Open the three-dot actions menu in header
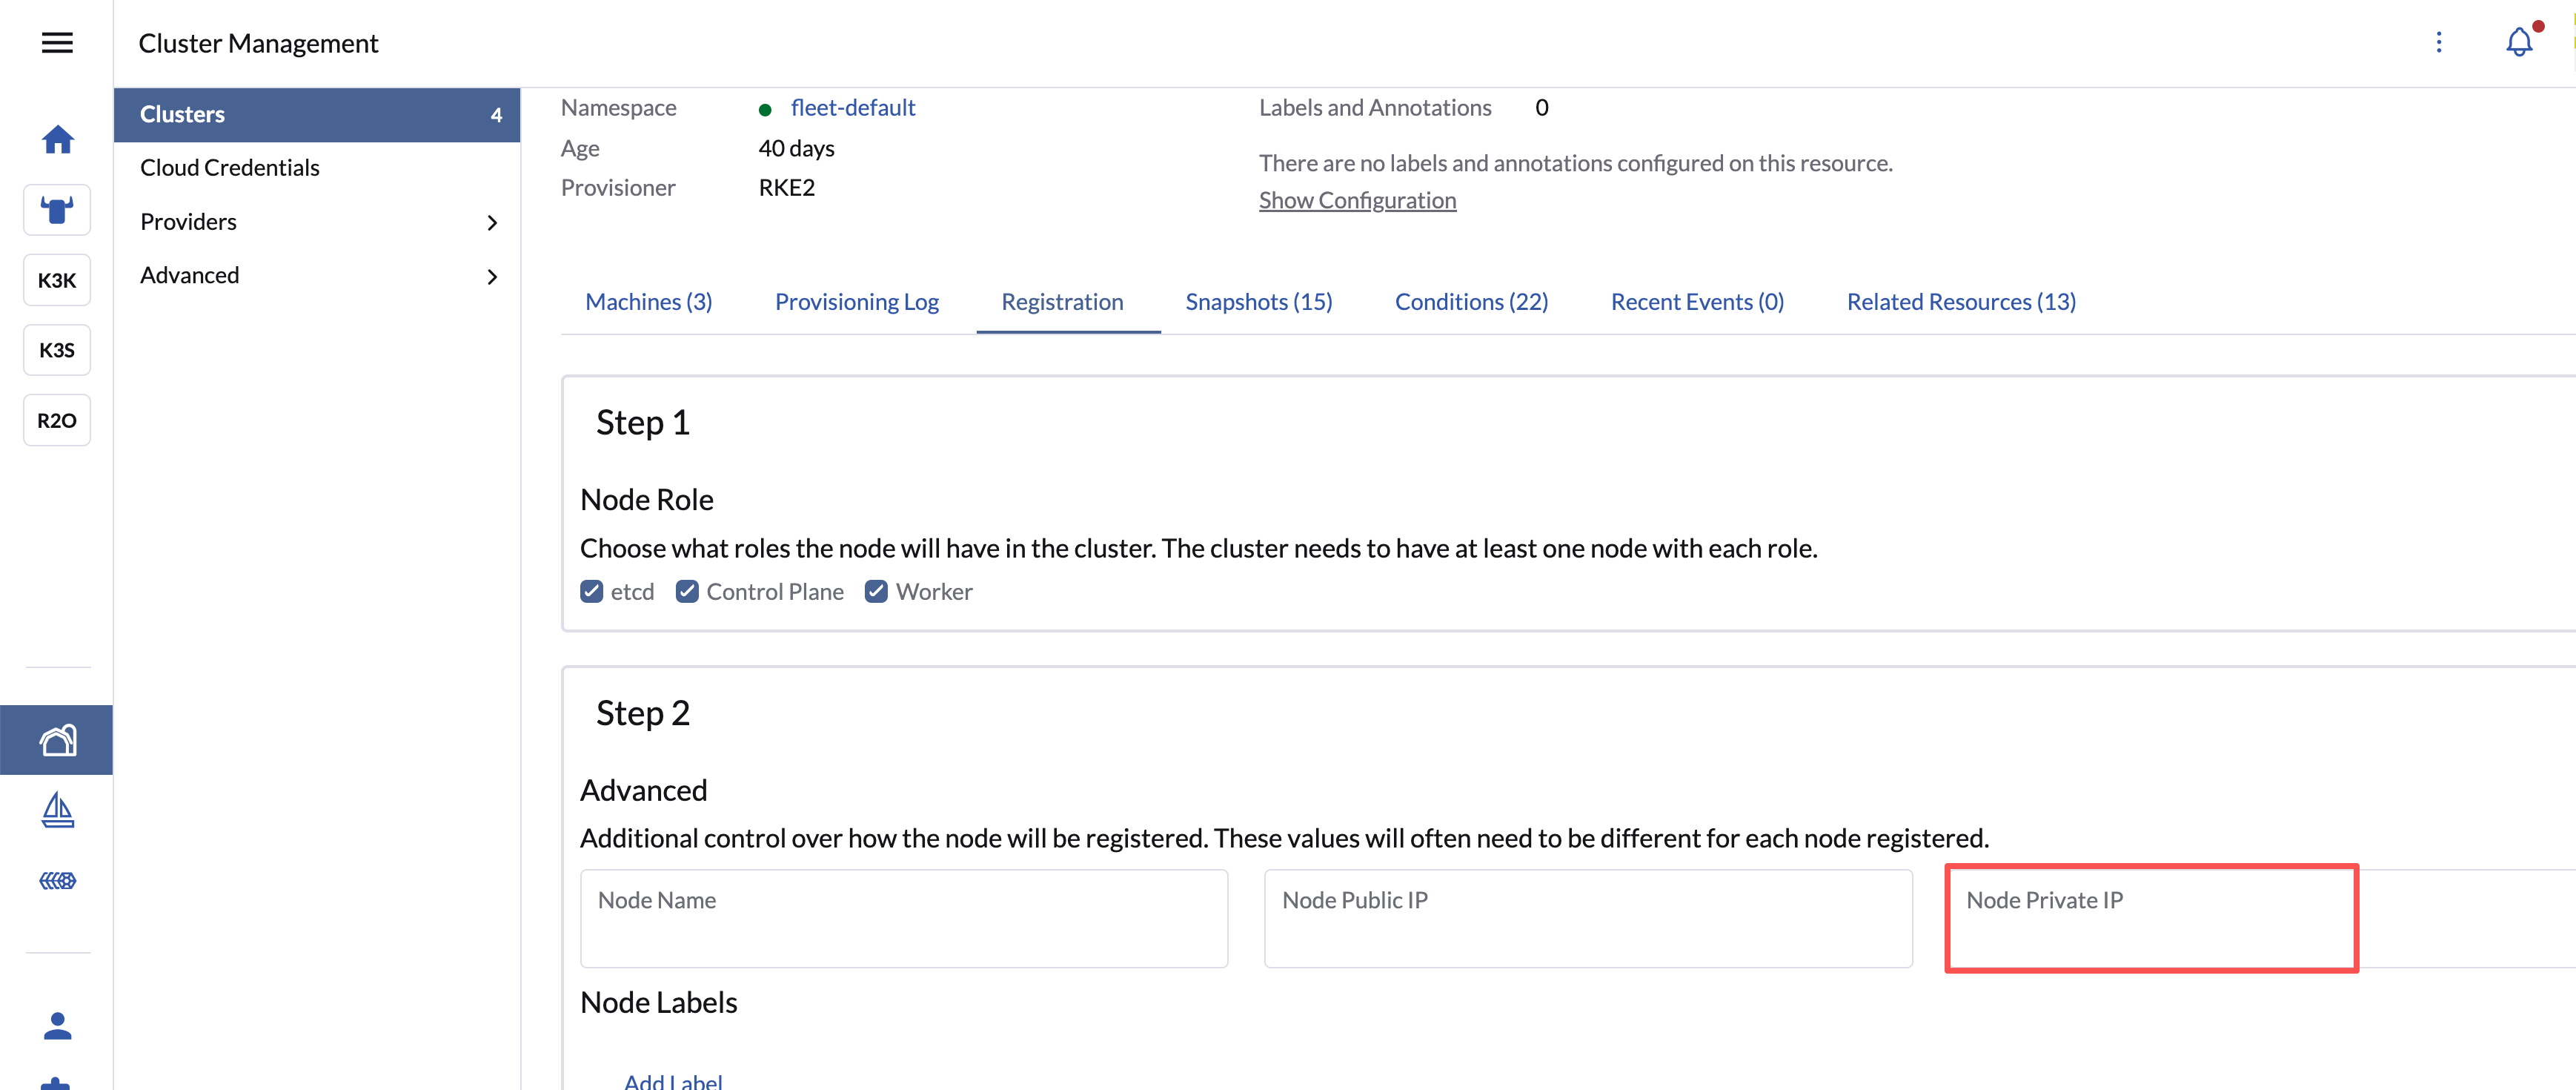The height and width of the screenshot is (1090, 2576). click(x=2438, y=43)
